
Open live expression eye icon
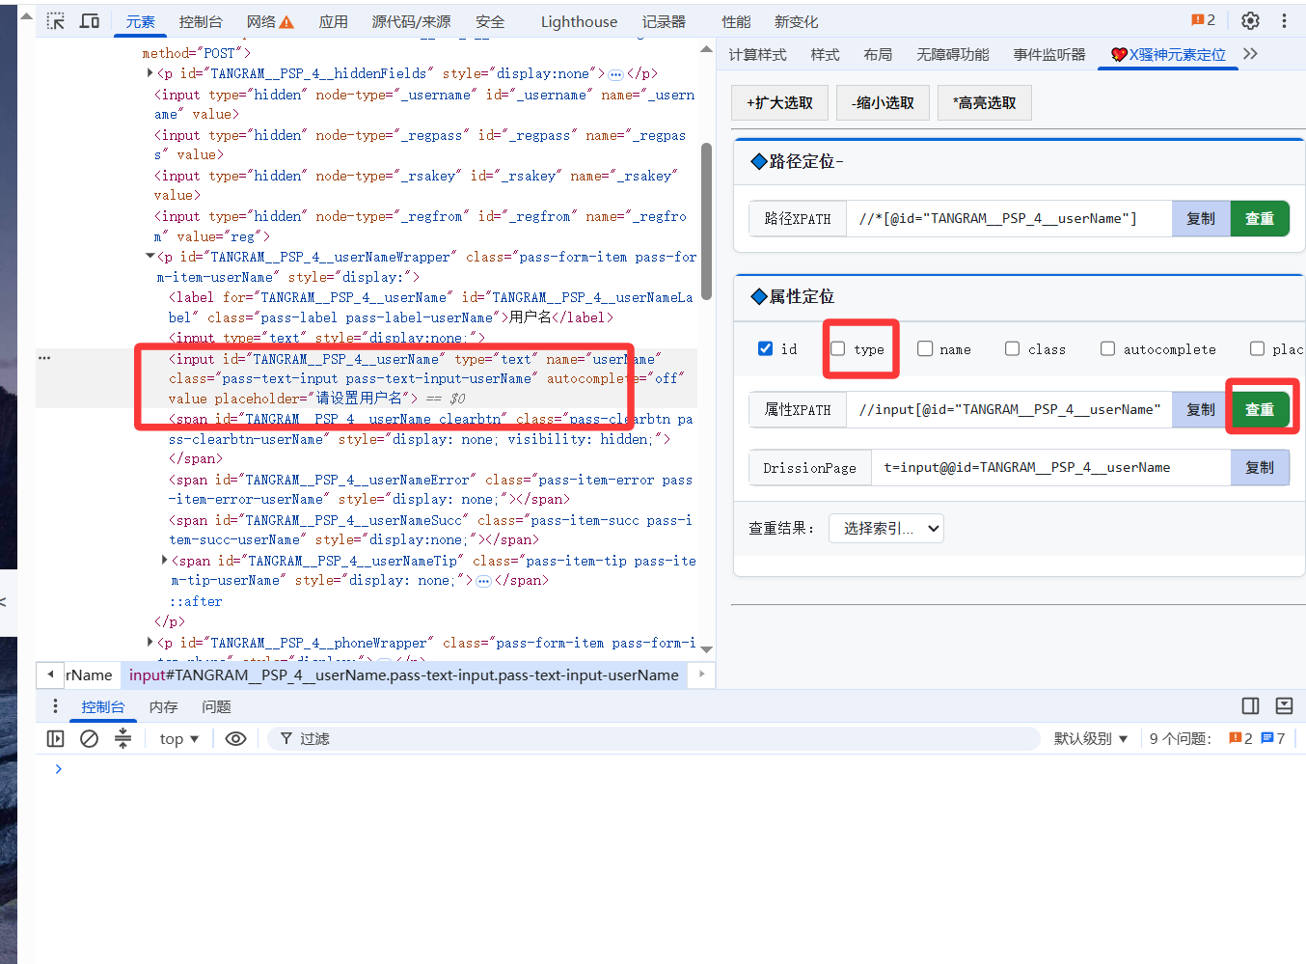point(235,738)
